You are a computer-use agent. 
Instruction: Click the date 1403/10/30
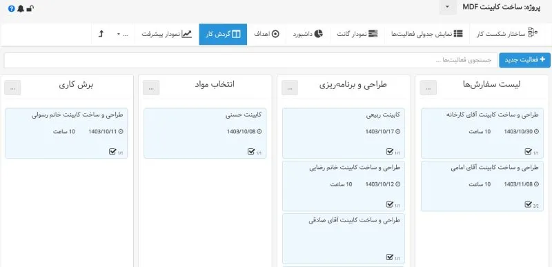519,132
